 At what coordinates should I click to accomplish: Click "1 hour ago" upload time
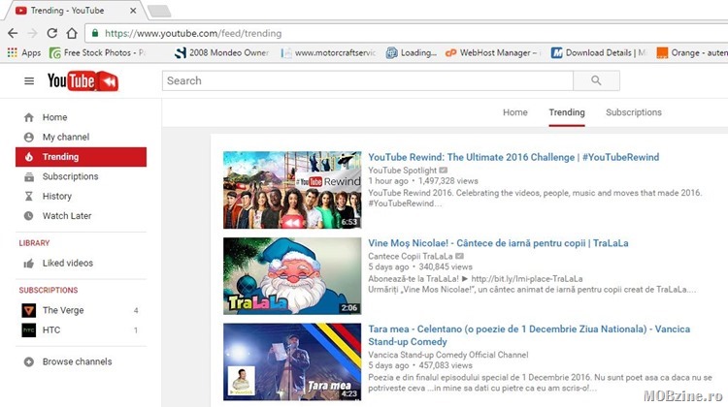[x=388, y=181]
